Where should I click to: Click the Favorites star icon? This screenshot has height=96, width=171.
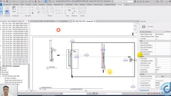click(141, 1)
